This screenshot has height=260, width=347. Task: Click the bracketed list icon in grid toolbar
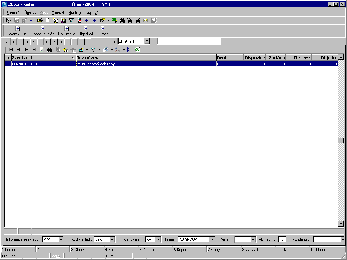[x=130, y=50]
